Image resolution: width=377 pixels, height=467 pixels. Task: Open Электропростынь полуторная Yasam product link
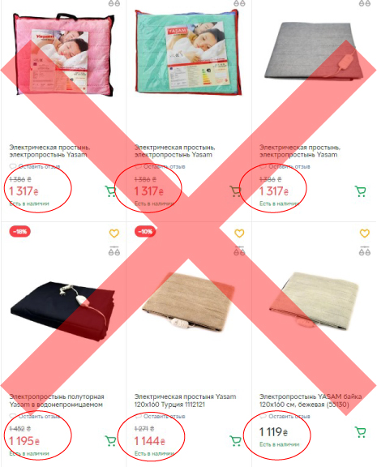57,401
